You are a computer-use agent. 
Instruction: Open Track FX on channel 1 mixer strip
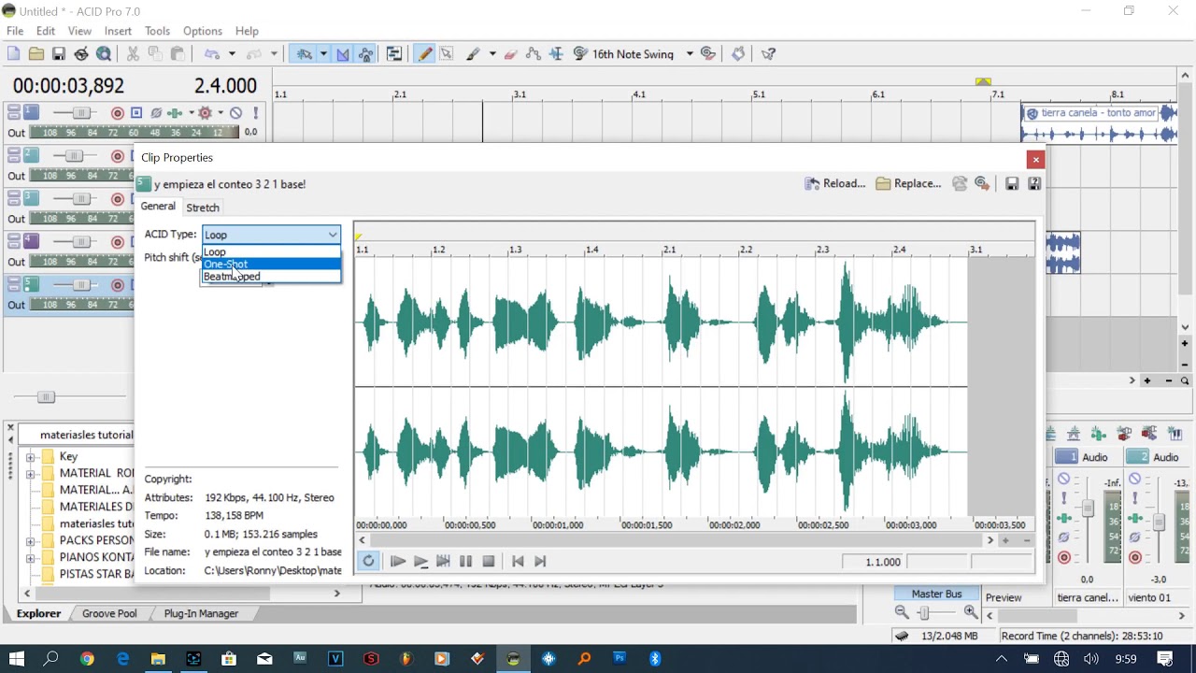(1063, 518)
